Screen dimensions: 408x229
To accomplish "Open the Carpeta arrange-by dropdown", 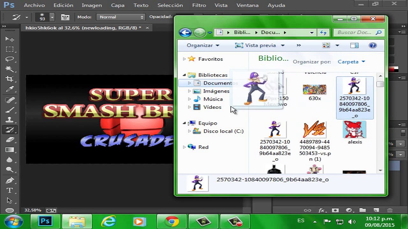I will pos(351,62).
